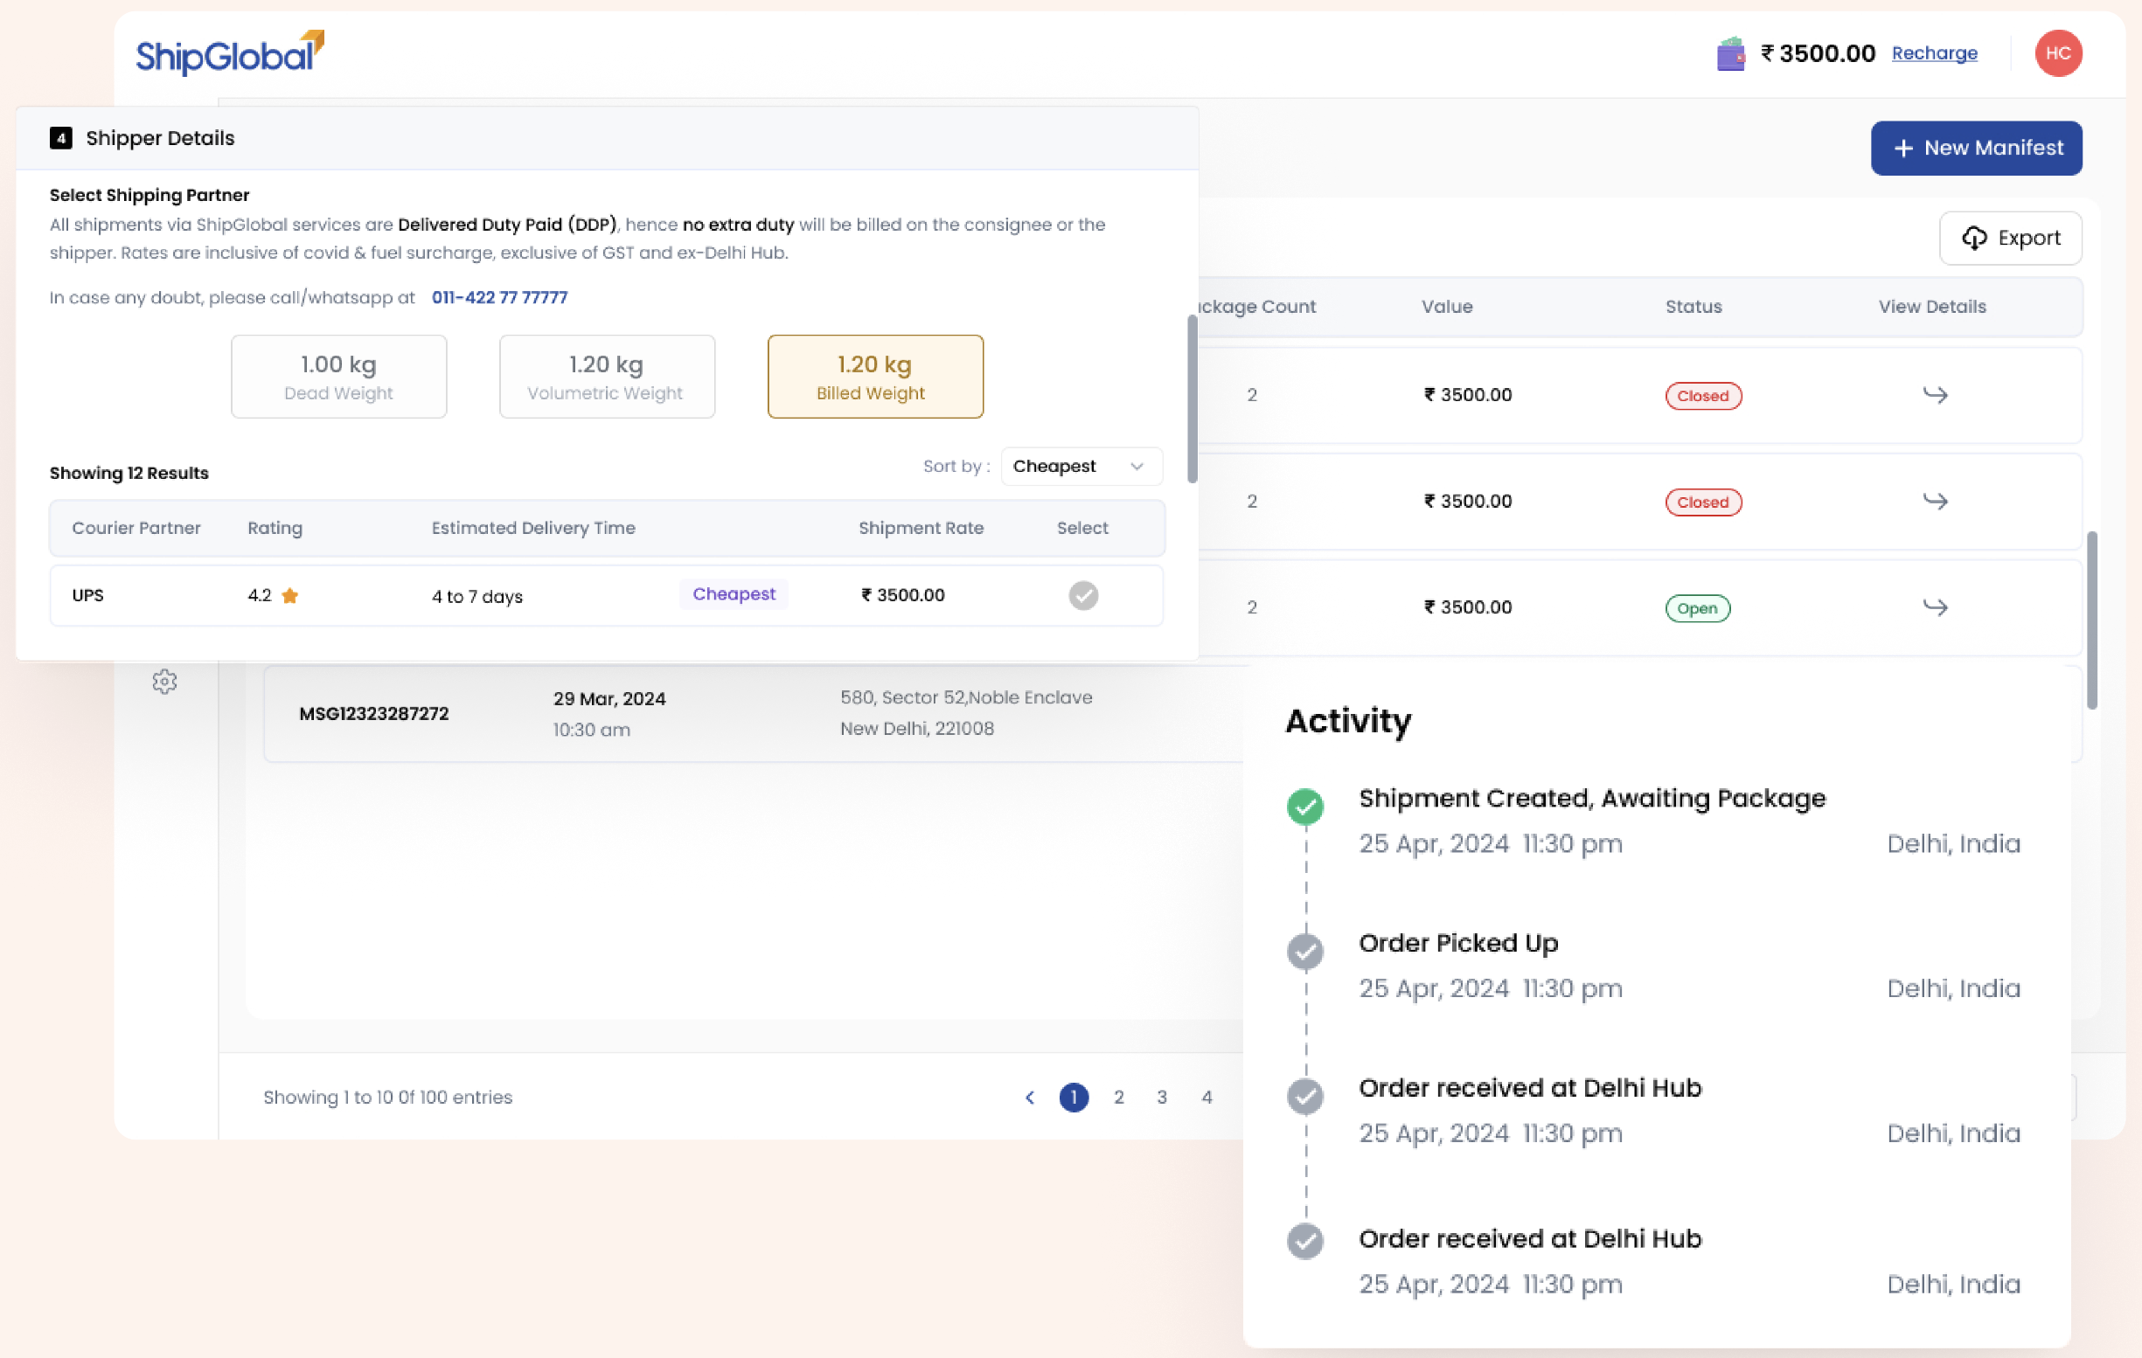Screen dimensions: 2142x1358
Task: Click the settings gear icon in sidebar
Action: [x=164, y=682]
